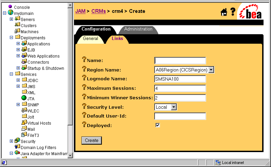Click the Default User-Id input field

[x=180, y=116]
